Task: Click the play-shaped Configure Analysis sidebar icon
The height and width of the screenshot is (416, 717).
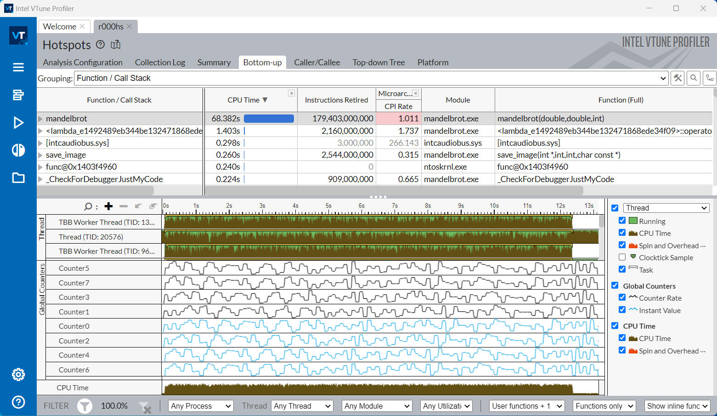Action: point(18,123)
